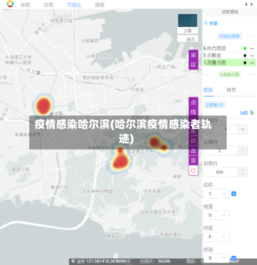Decrease the 到第行 value with down arrow
The image size is (257, 265).
pos(243,174)
